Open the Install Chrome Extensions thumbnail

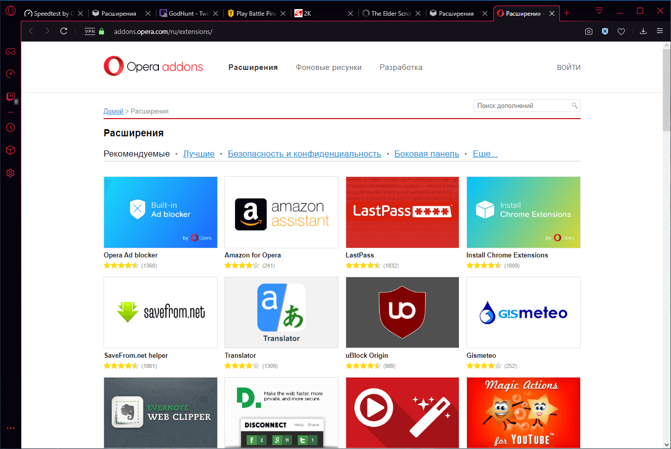tap(523, 212)
